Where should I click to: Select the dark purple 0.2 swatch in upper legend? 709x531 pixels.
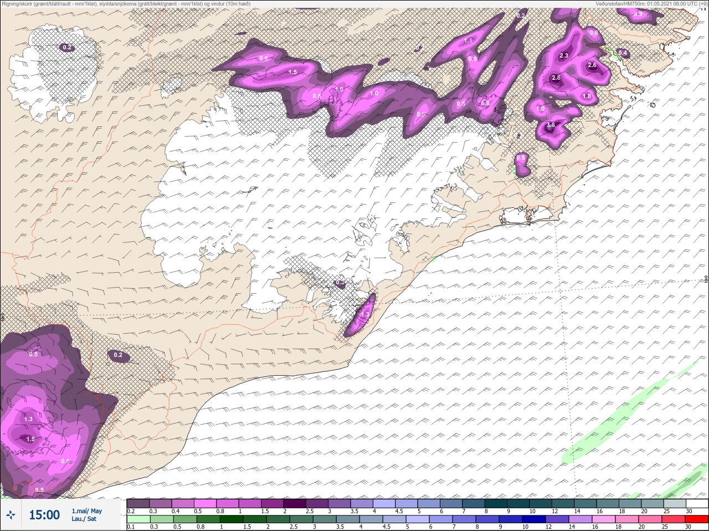tap(138, 503)
